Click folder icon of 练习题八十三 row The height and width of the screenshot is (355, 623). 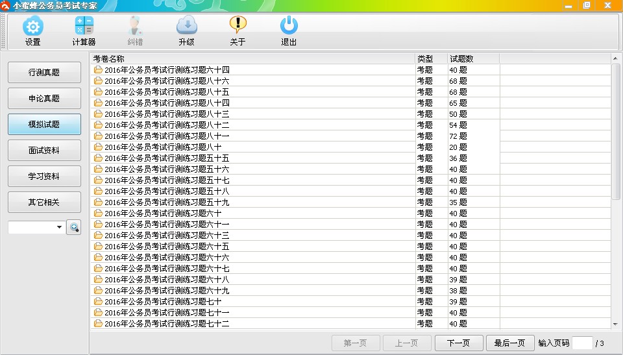(x=98, y=114)
